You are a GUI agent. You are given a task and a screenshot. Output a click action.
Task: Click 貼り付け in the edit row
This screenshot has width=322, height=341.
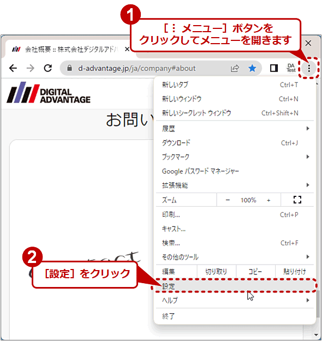pyautogui.click(x=295, y=271)
